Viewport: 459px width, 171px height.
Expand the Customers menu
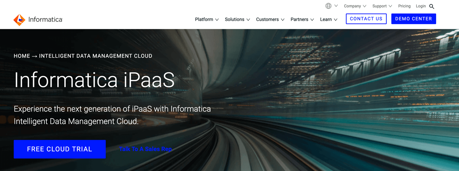(x=270, y=19)
